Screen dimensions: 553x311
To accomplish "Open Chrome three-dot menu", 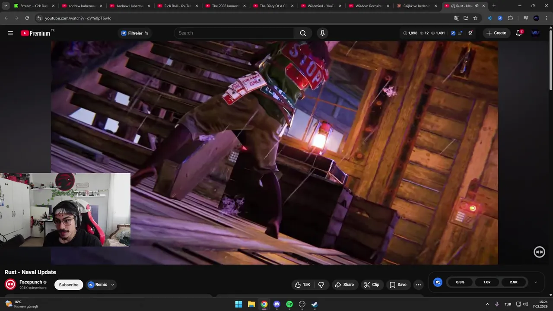I will pyautogui.click(x=547, y=18).
